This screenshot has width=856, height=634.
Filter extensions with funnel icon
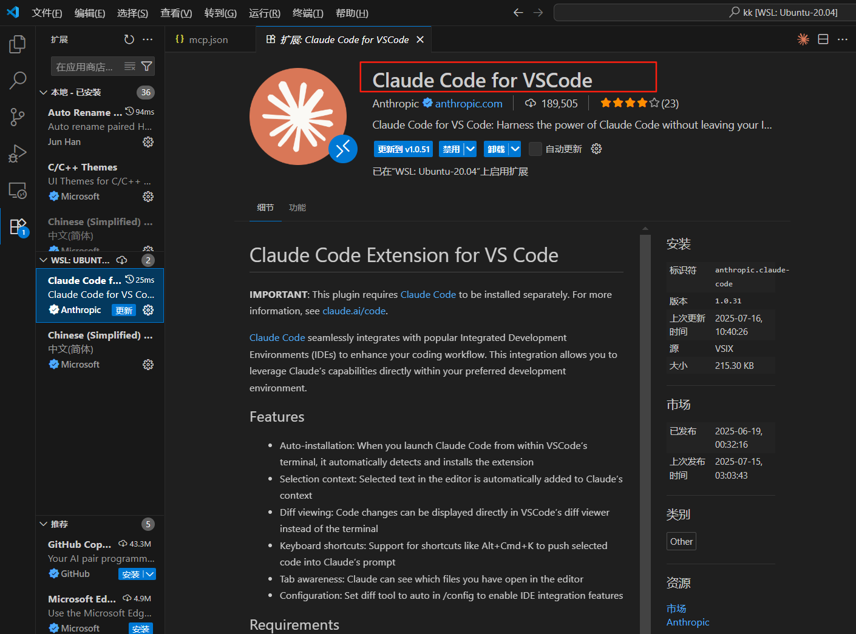(146, 66)
